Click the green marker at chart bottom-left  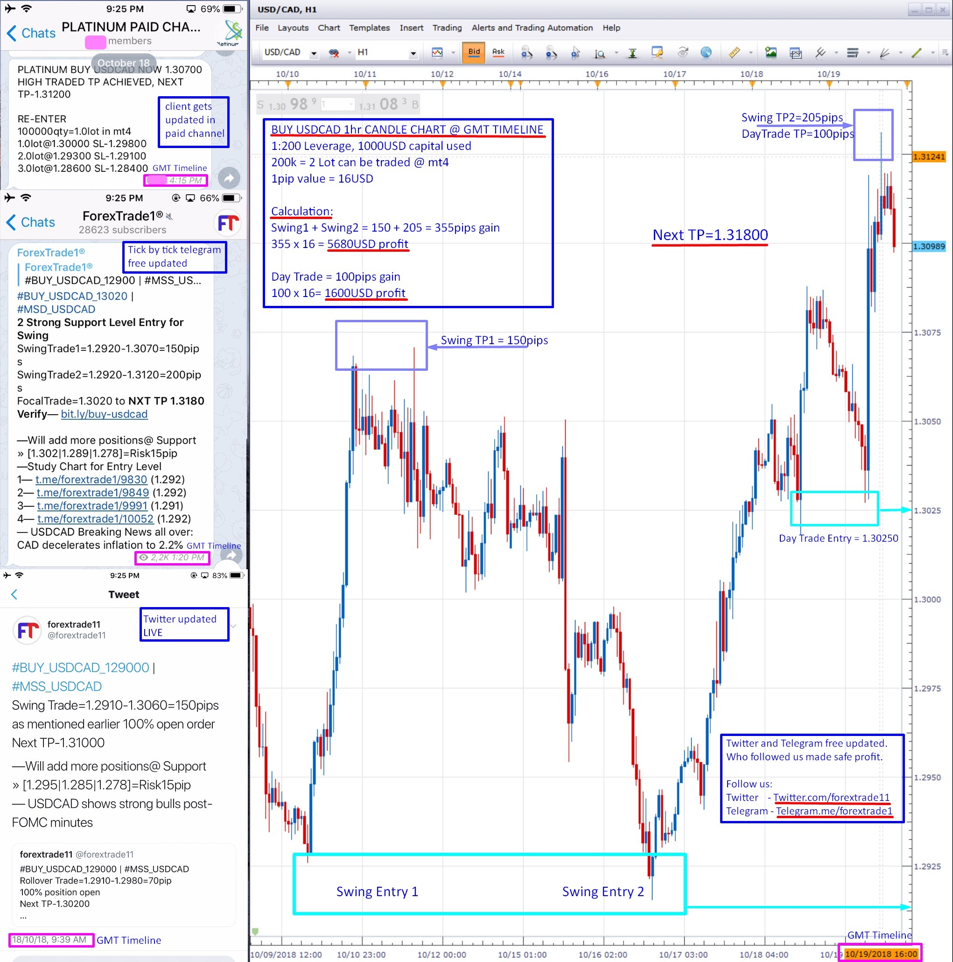(255, 931)
